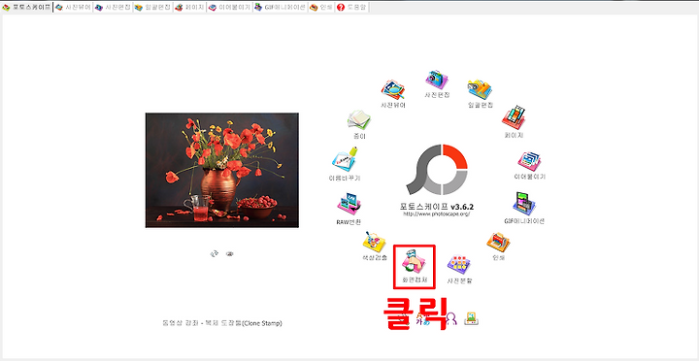Screen dimensions: 699x361
Task: Click the red poppy still-life photo
Action: 222,170
